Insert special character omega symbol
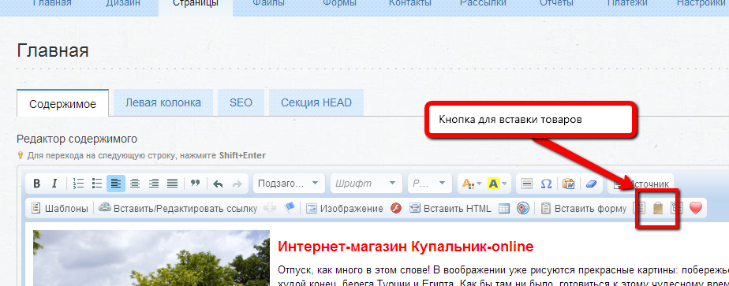 546,184
